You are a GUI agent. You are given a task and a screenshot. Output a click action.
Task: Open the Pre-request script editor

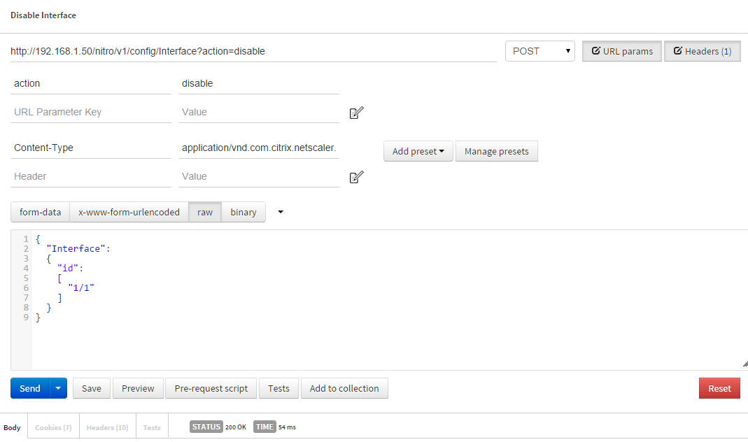tap(211, 388)
